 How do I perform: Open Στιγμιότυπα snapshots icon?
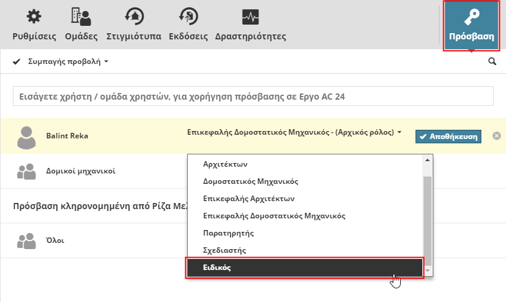click(x=134, y=17)
